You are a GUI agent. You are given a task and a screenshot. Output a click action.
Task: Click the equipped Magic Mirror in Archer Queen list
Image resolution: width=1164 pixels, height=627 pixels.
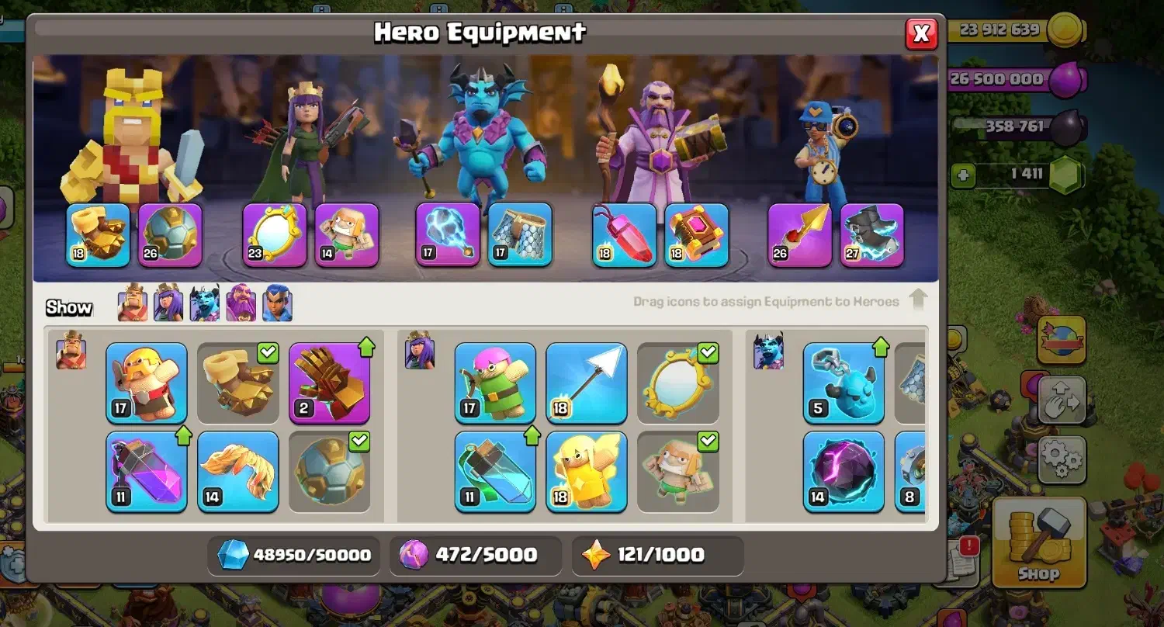677,383
